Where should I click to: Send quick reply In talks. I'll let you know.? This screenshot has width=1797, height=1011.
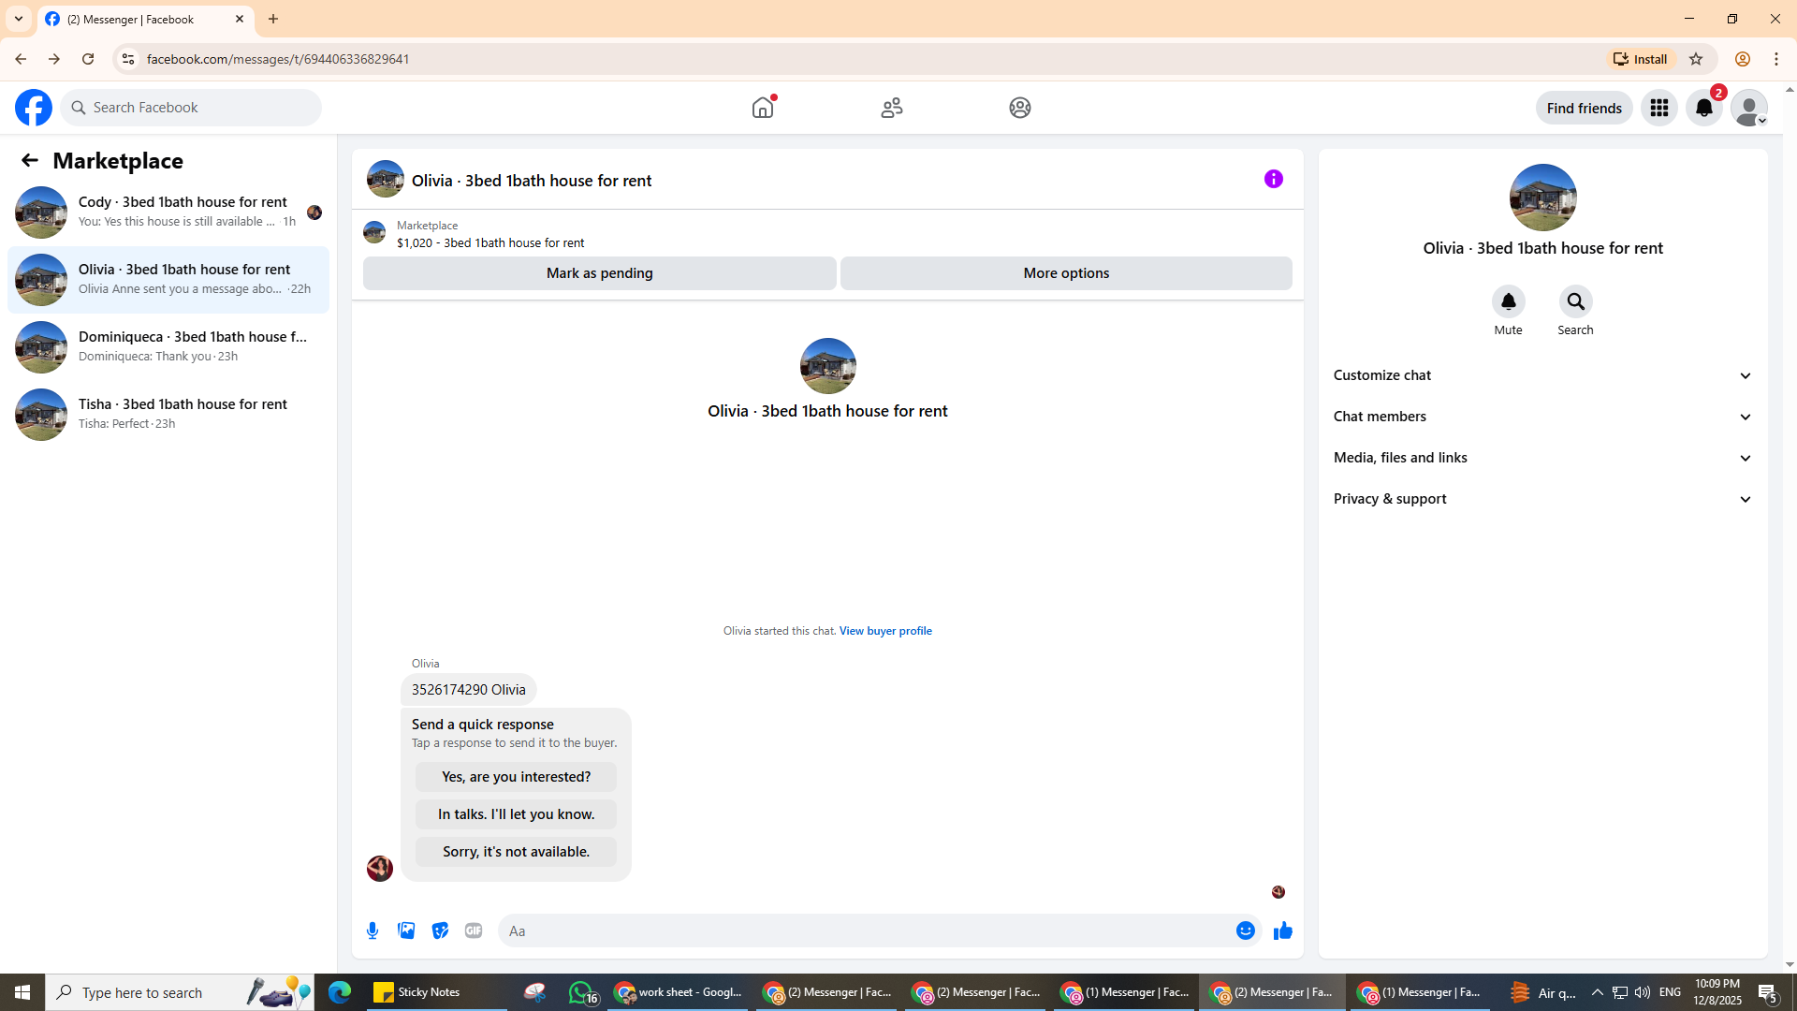516,814
